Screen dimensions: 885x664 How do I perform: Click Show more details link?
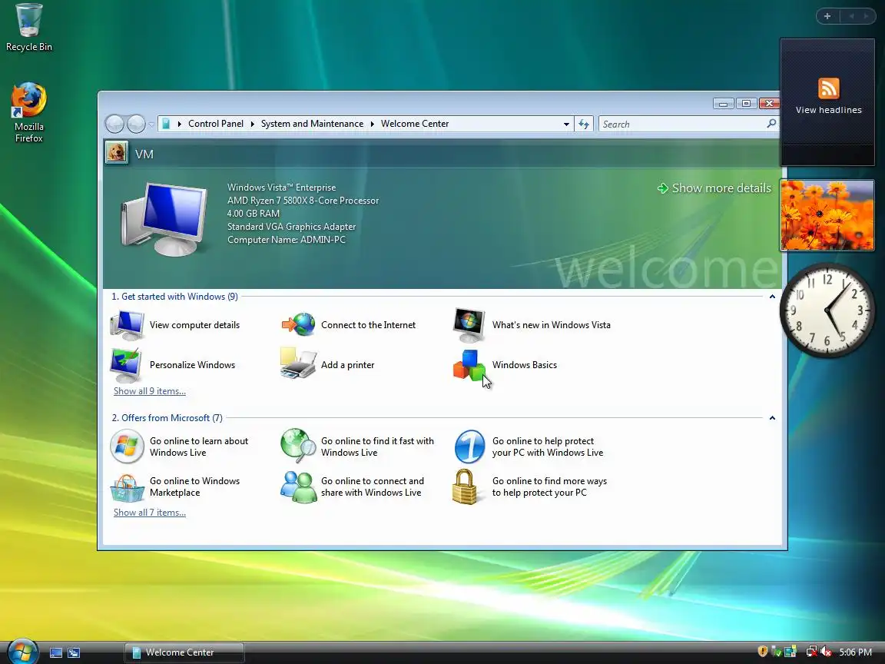click(x=714, y=188)
